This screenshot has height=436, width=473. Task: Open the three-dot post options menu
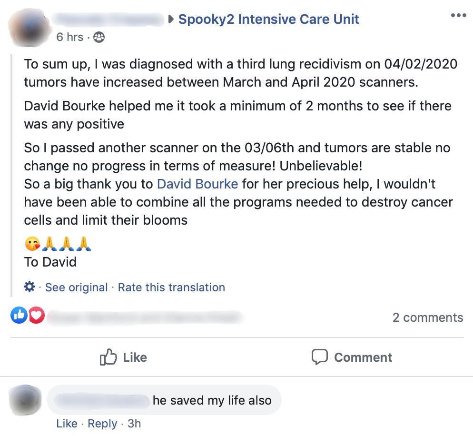coord(458,16)
